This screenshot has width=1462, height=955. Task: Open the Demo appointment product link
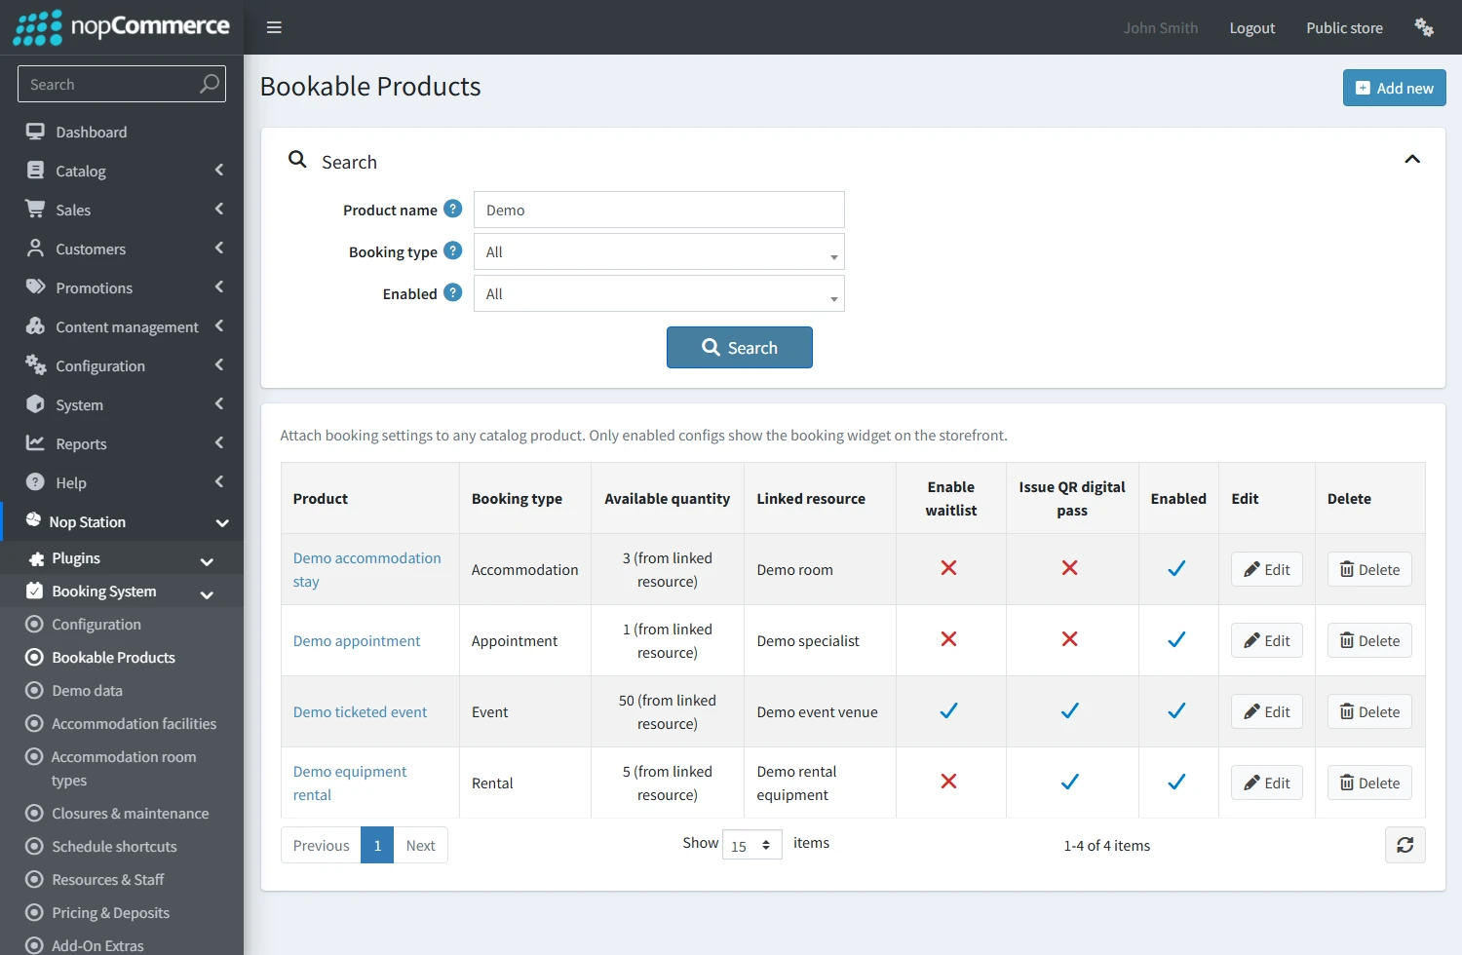click(x=357, y=641)
